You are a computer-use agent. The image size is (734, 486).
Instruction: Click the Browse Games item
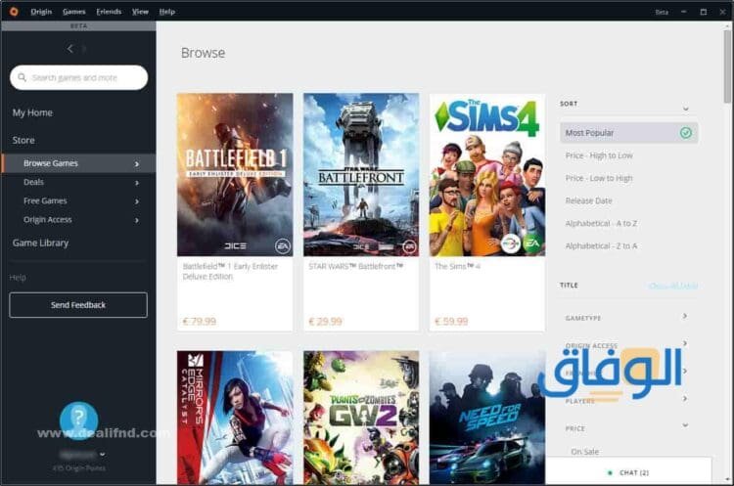point(78,163)
